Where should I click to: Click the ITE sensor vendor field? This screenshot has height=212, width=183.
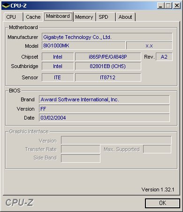[58, 77]
